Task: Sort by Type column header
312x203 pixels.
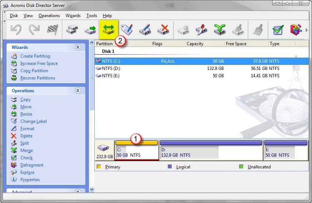Action: point(282,44)
